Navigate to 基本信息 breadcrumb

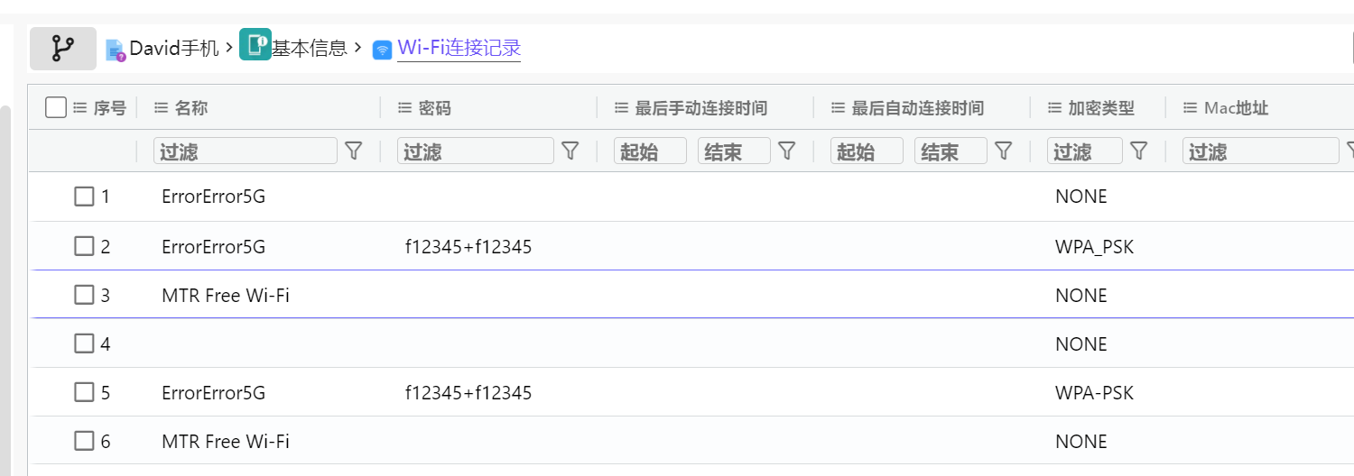(x=310, y=49)
